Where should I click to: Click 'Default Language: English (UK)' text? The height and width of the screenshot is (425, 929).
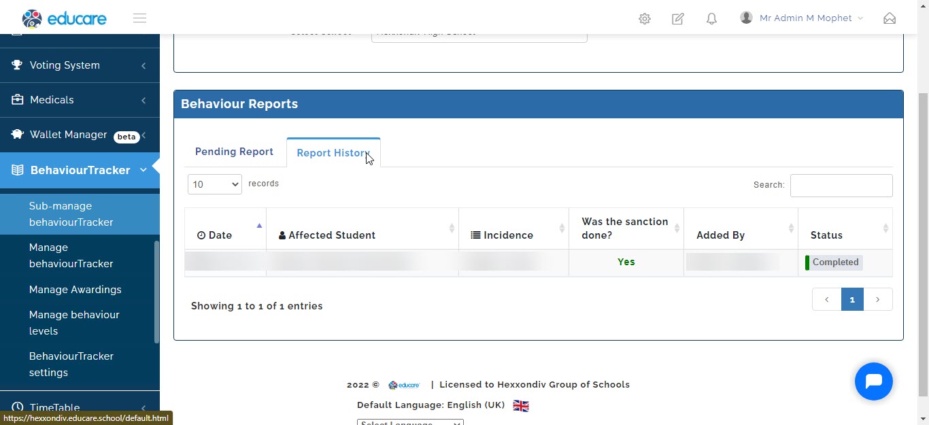(x=430, y=405)
